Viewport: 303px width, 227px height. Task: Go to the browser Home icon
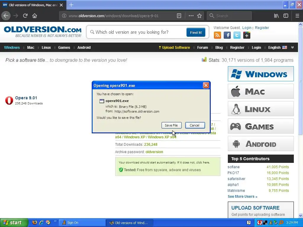coord(35,16)
